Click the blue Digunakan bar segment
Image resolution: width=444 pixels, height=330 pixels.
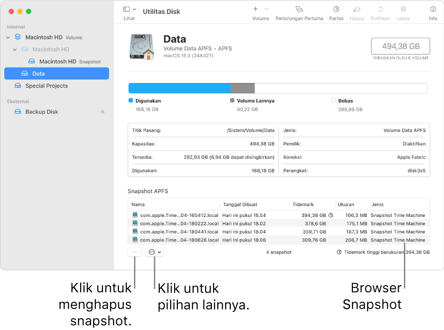click(x=179, y=88)
